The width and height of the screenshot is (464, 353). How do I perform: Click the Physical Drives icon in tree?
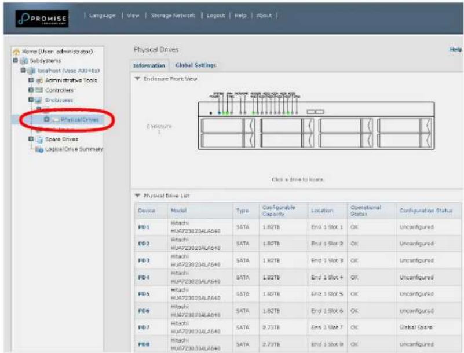click(56, 119)
